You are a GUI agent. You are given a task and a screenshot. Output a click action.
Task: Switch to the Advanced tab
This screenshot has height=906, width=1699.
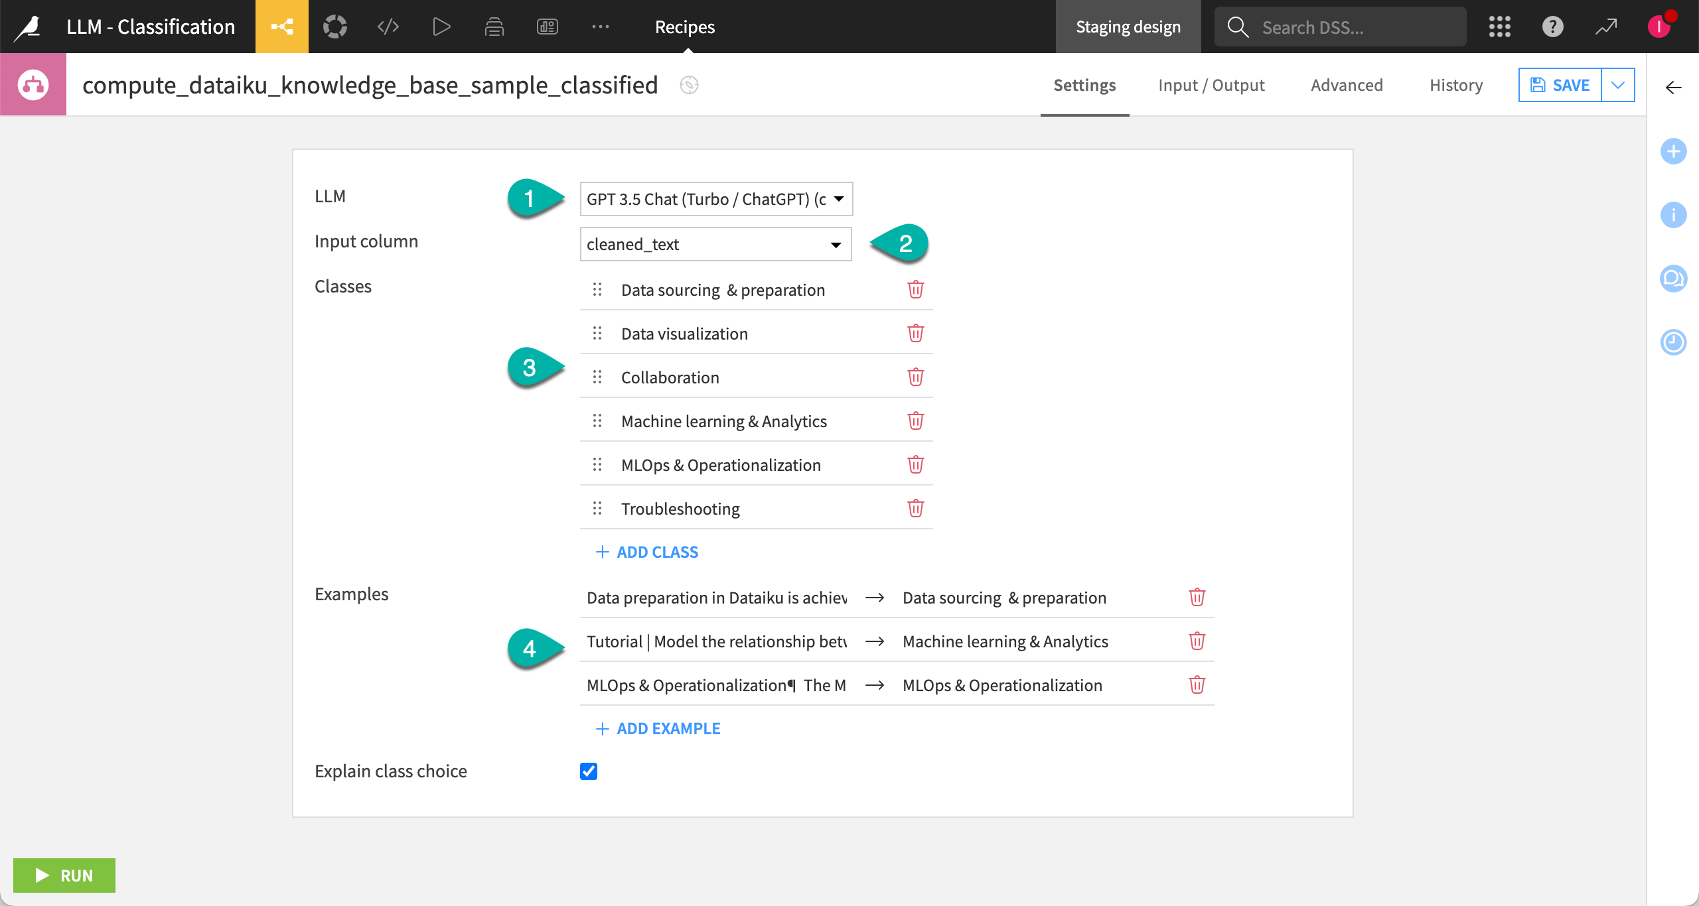click(1347, 85)
